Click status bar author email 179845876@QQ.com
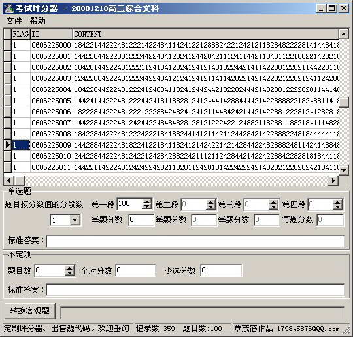The image size is (353, 337). click(x=308, y=329)
